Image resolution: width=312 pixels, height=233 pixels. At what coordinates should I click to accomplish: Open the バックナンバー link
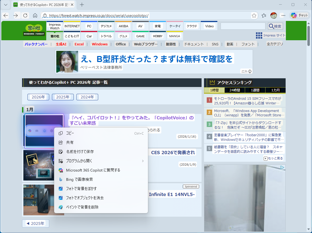(37, 44)
